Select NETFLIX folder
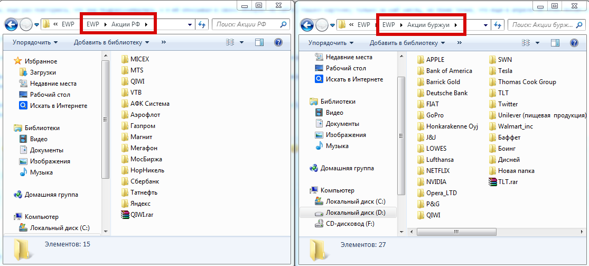 click(434, 170)
